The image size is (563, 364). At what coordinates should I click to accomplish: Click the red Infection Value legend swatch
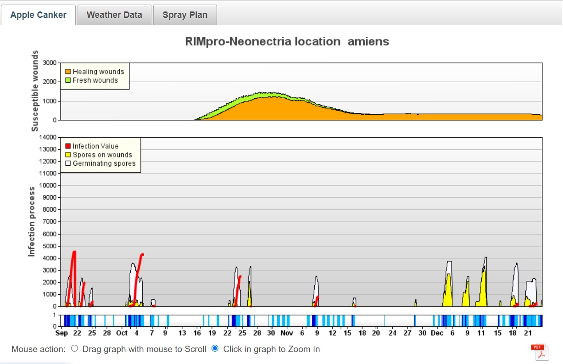click(x=68, y=146)
